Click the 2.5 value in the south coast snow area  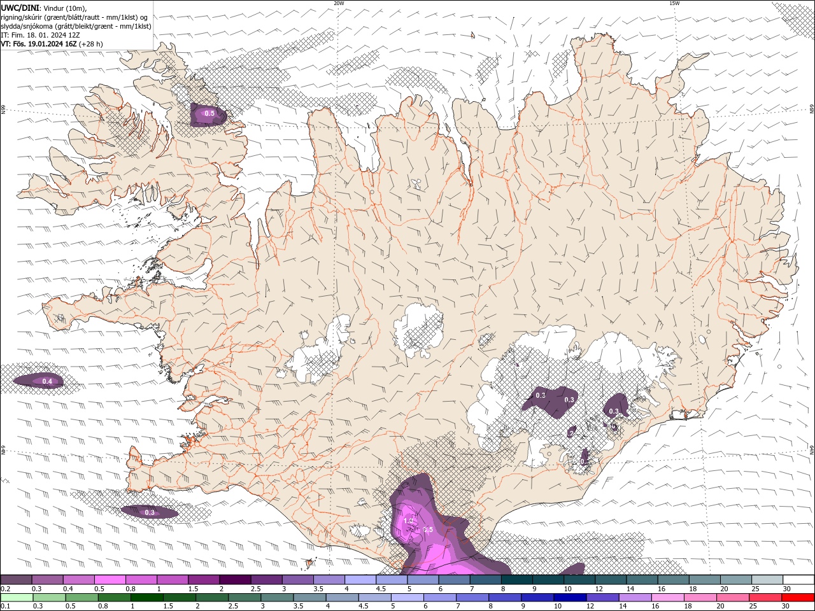[428, 530]
